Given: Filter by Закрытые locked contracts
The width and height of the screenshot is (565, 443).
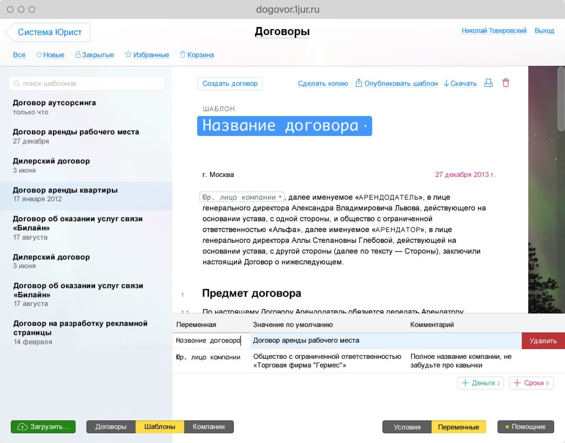Looking at the screenshot, I should point(95,55).
